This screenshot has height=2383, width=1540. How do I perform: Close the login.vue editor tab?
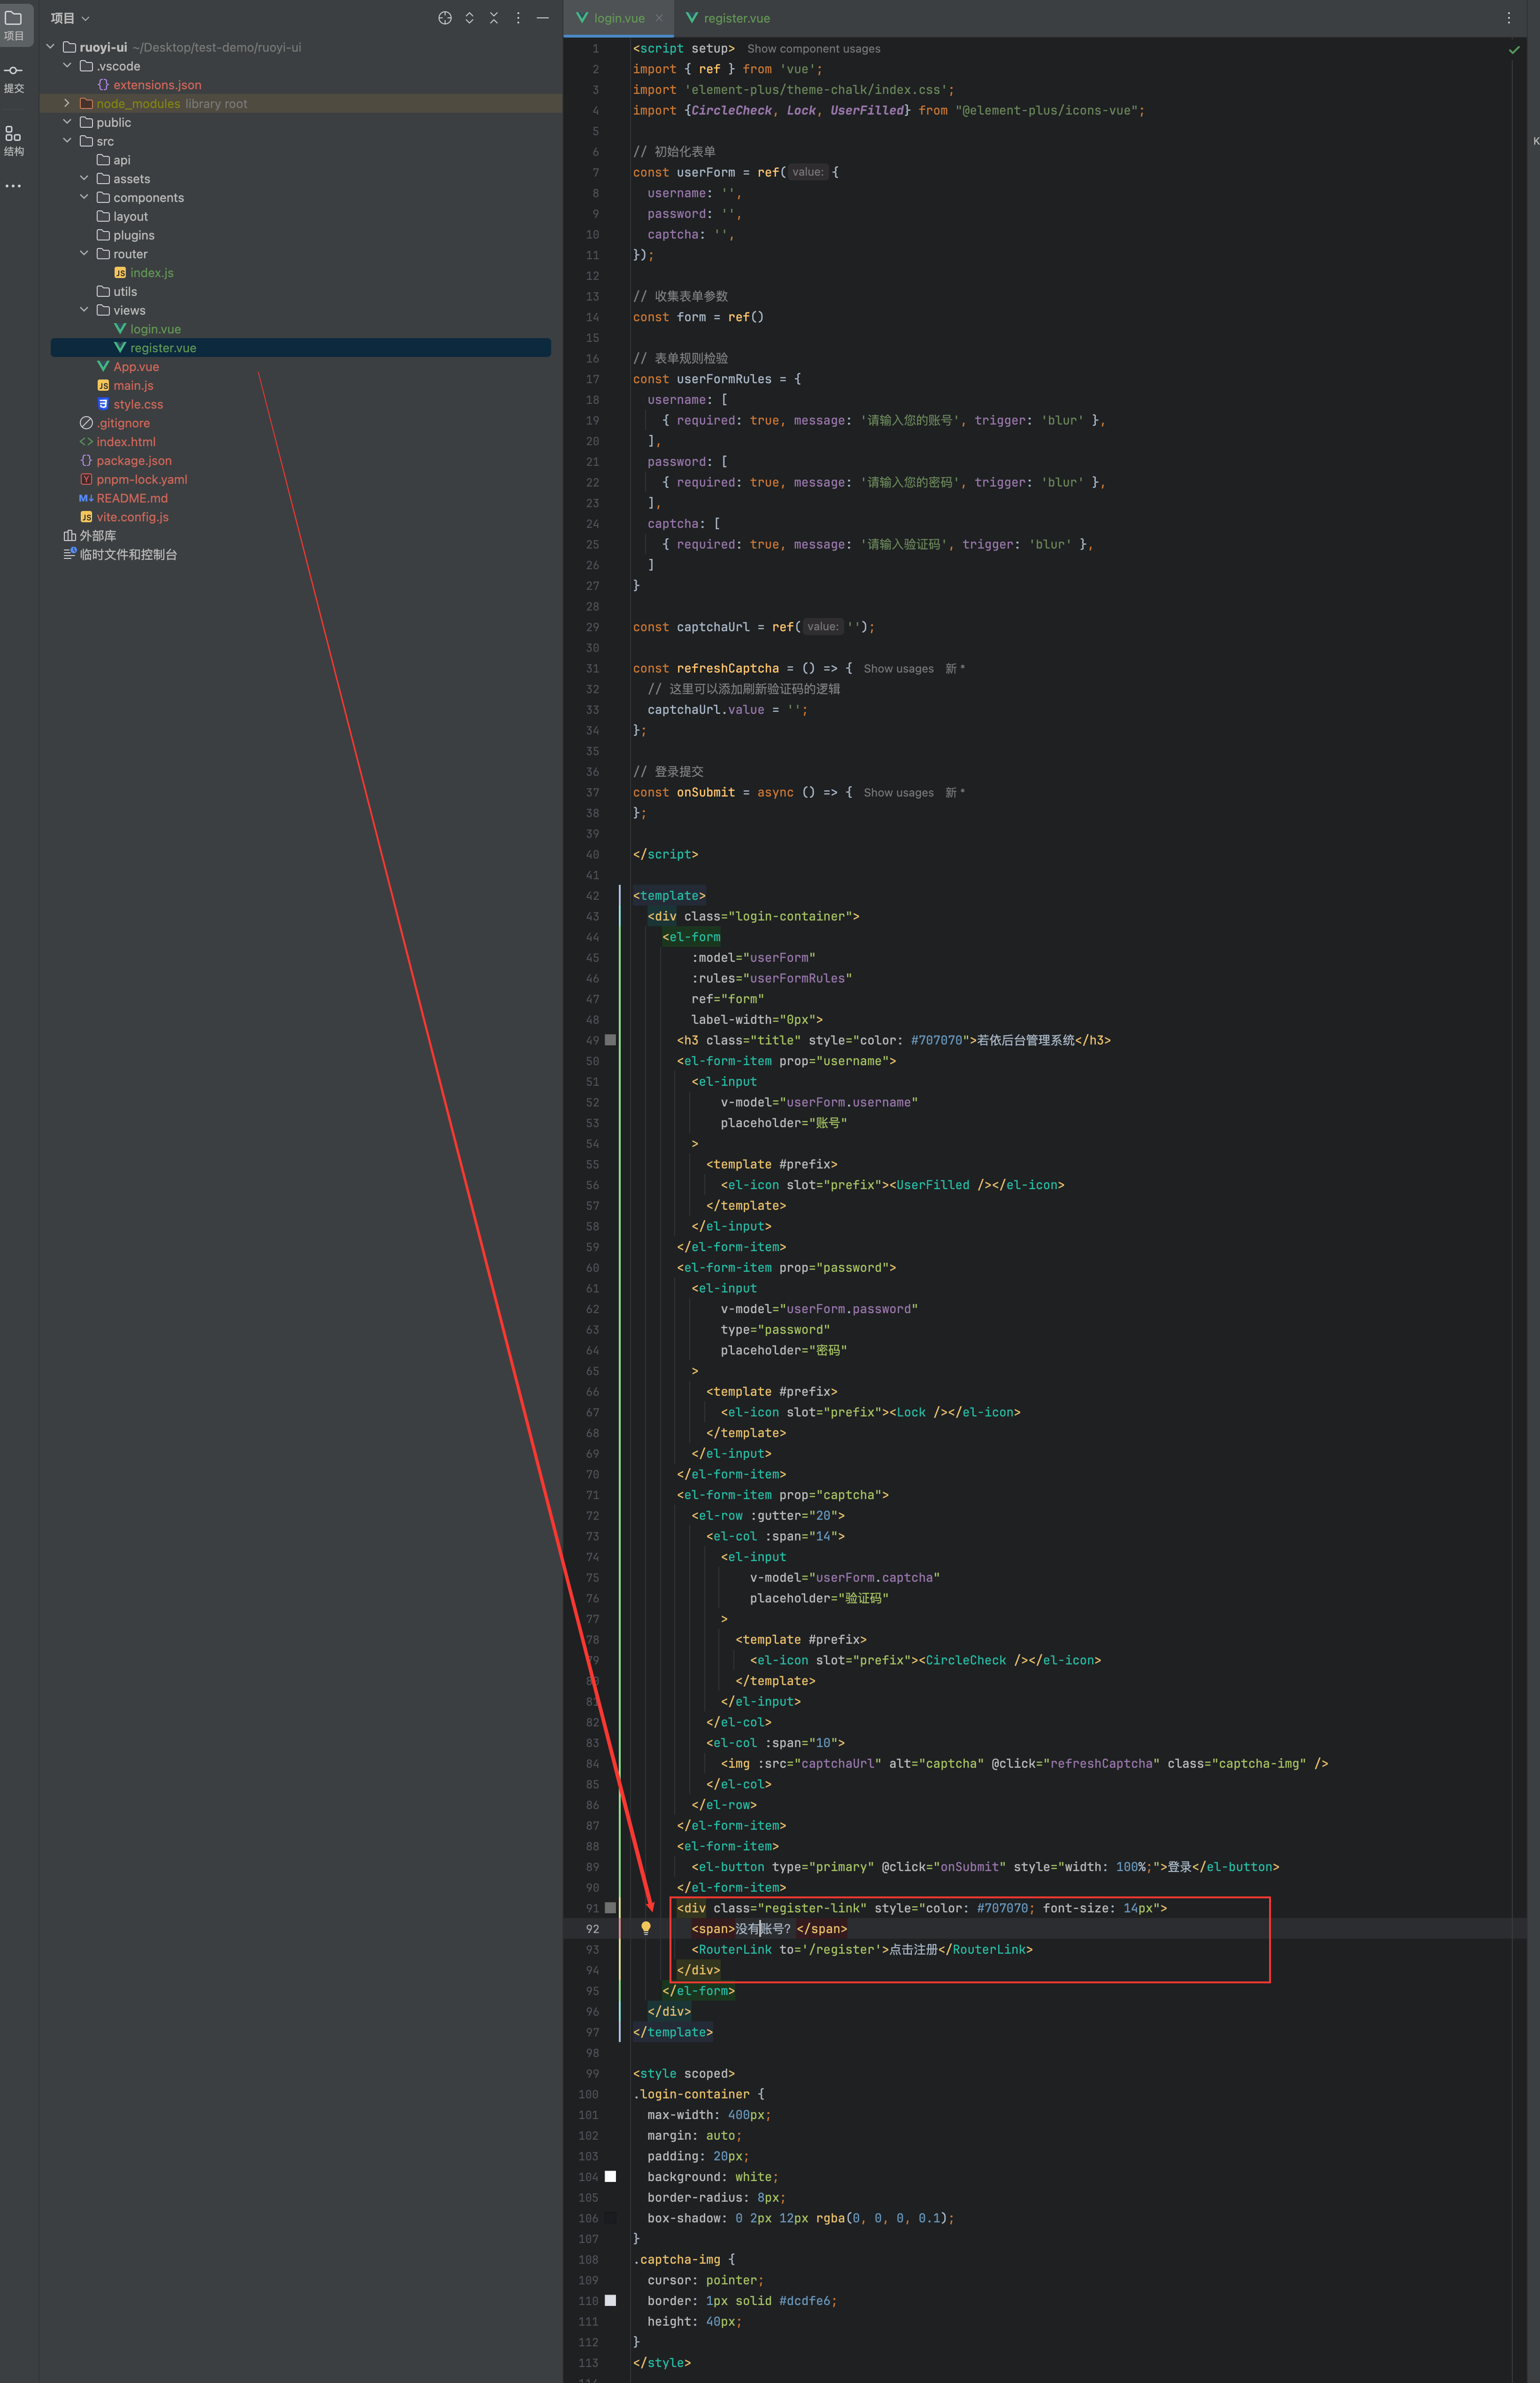click(659, 18)
